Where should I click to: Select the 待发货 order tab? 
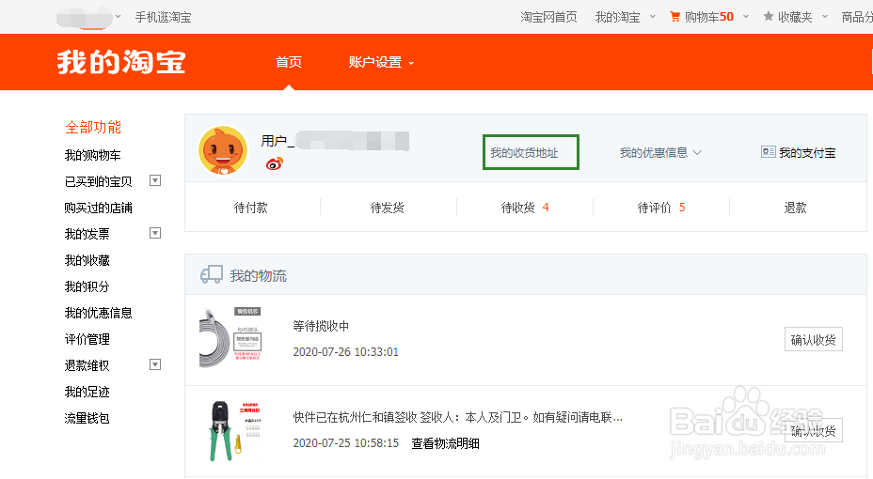[387, 208]
